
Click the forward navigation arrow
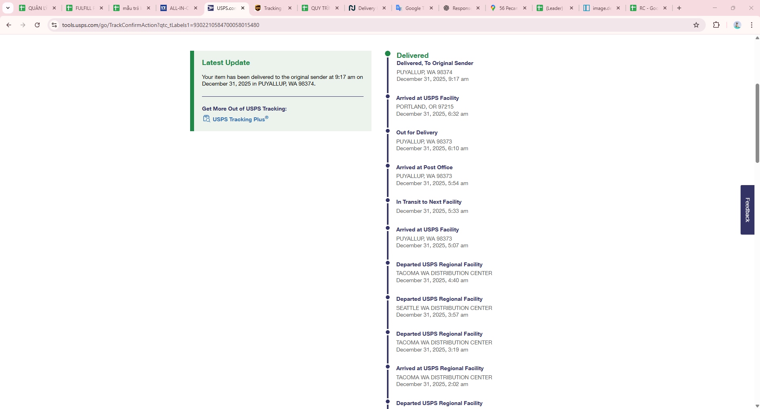click(x=23, y=25)
